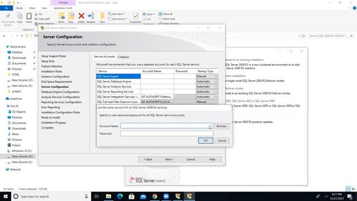
Task: Click the Copy path ribbon item
Action: (42, 19)
